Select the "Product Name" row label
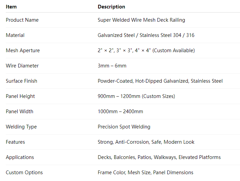 (22, 20)
